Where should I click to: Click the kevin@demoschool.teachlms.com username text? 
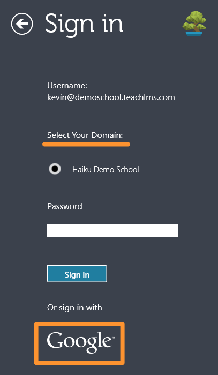tap(111, 97)
